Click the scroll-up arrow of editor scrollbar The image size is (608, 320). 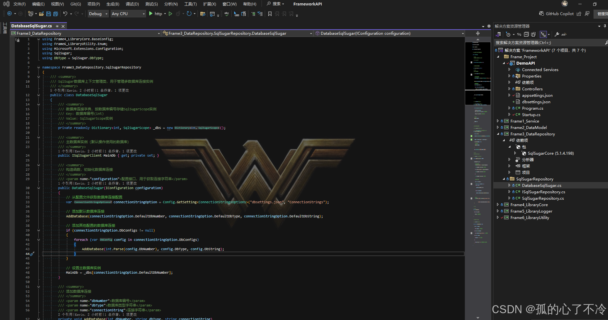click(x=478, y=39)
